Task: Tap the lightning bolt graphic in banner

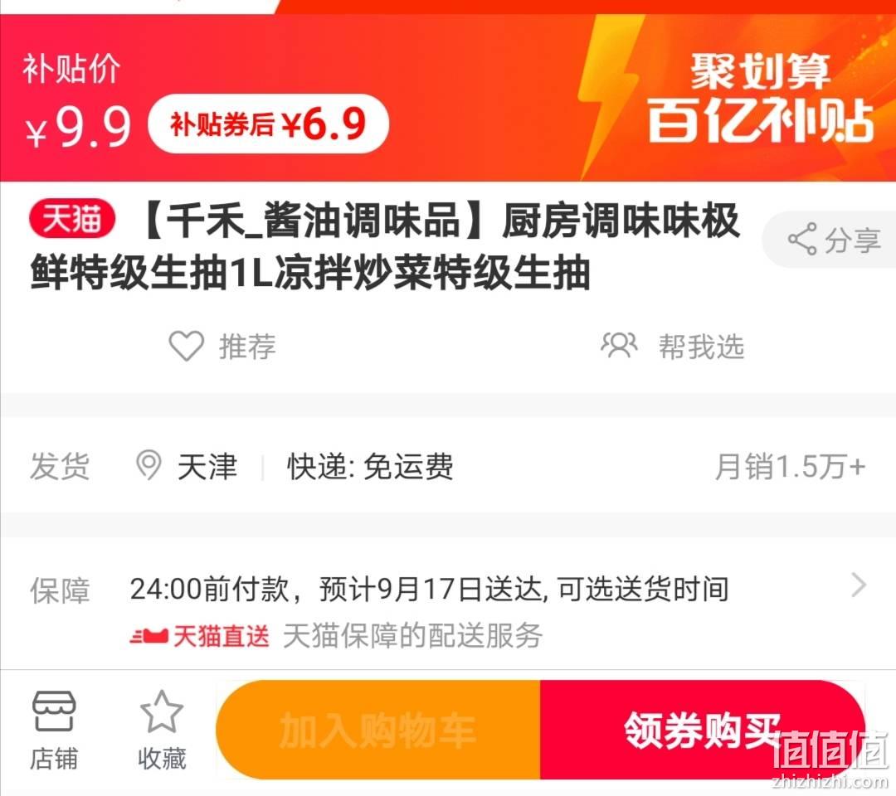Action: point(609,97)
